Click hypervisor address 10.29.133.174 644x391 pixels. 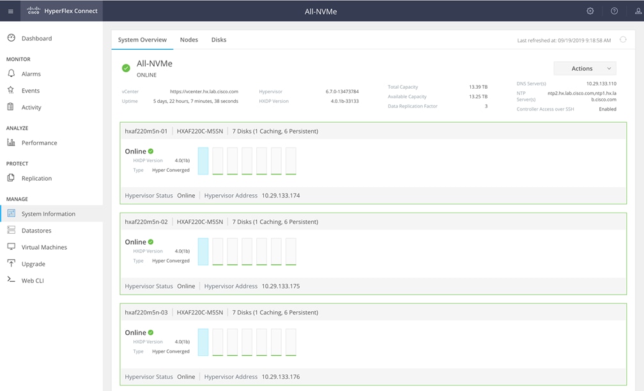pyautogui.click(x=281, y=195)
